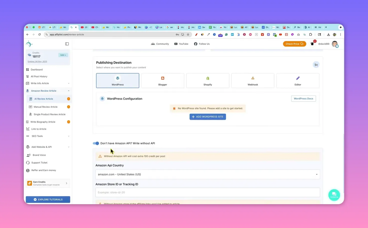This screenshot has height=228, width=368.
Task: Switch to Manual Review Article
Action: coord(46,107)
